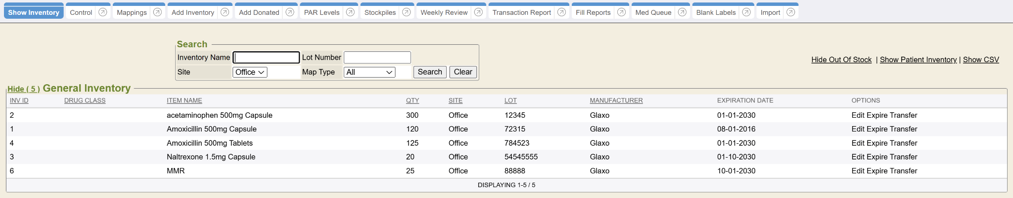Click Show CSV link

pyautogui.click(x=981, y=60)
